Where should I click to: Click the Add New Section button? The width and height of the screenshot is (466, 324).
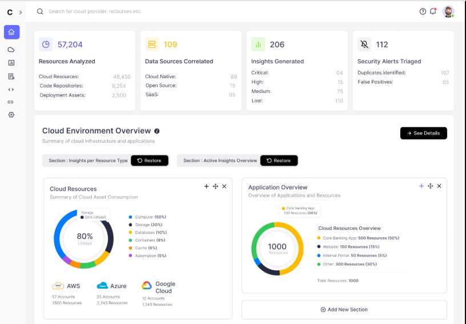pos(344,310)
